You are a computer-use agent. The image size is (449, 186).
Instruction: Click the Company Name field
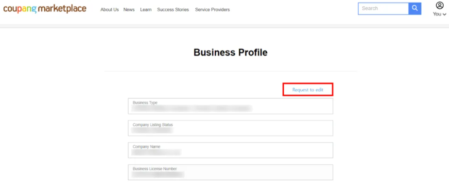coord(230,150)
